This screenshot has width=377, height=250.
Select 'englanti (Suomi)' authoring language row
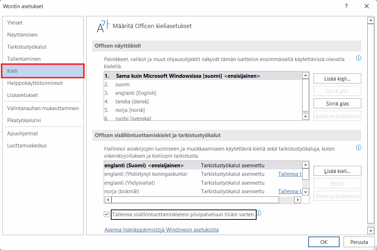203,165
